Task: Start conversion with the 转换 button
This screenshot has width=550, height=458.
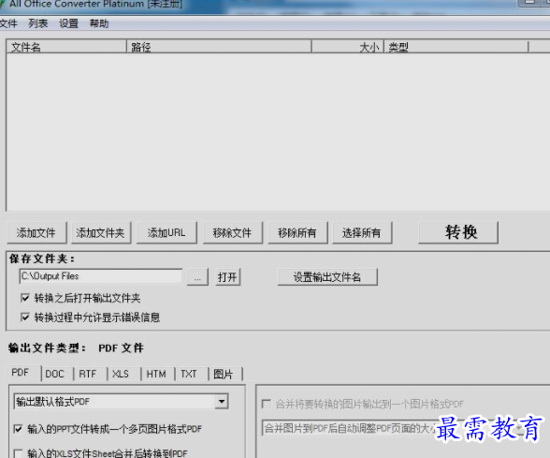Action: point(458,232)
